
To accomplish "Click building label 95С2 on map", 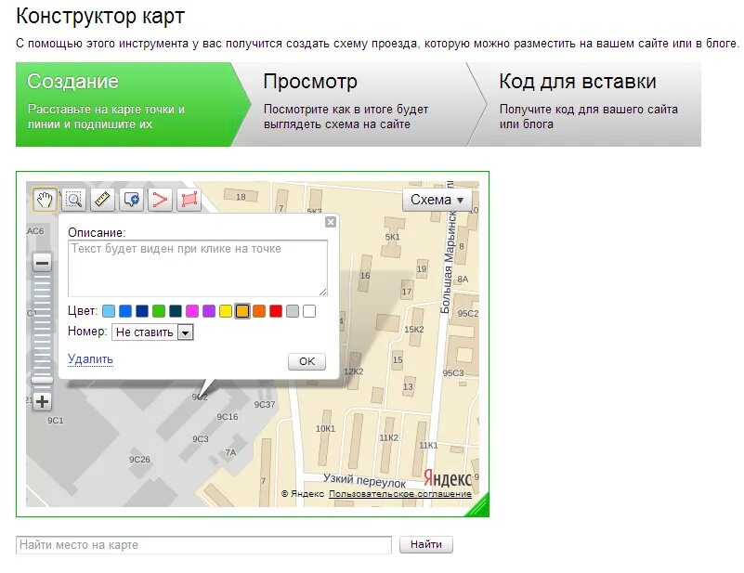I will 468,314.
